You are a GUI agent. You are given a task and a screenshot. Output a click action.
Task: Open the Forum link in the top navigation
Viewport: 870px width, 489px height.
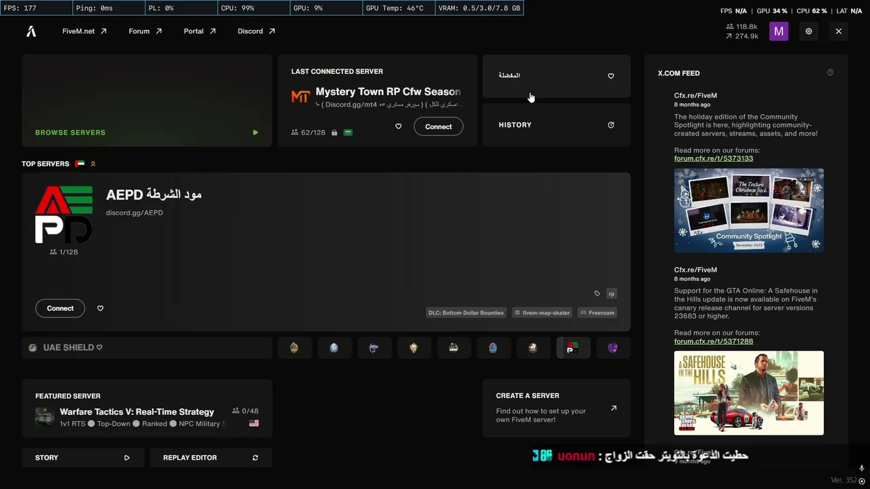point(145,31)
